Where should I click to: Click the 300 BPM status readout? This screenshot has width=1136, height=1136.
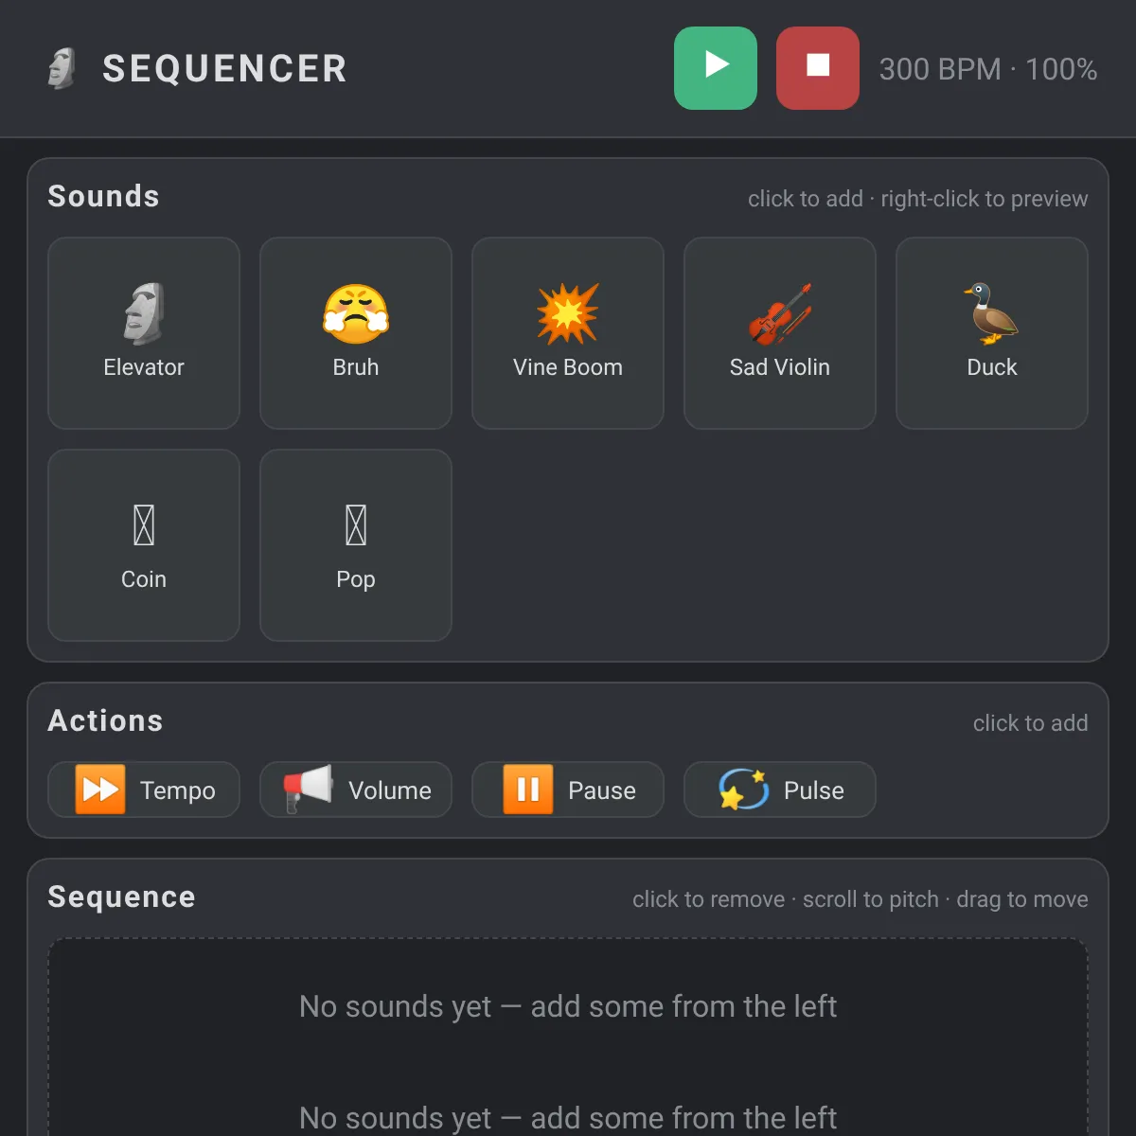[988, 69]
